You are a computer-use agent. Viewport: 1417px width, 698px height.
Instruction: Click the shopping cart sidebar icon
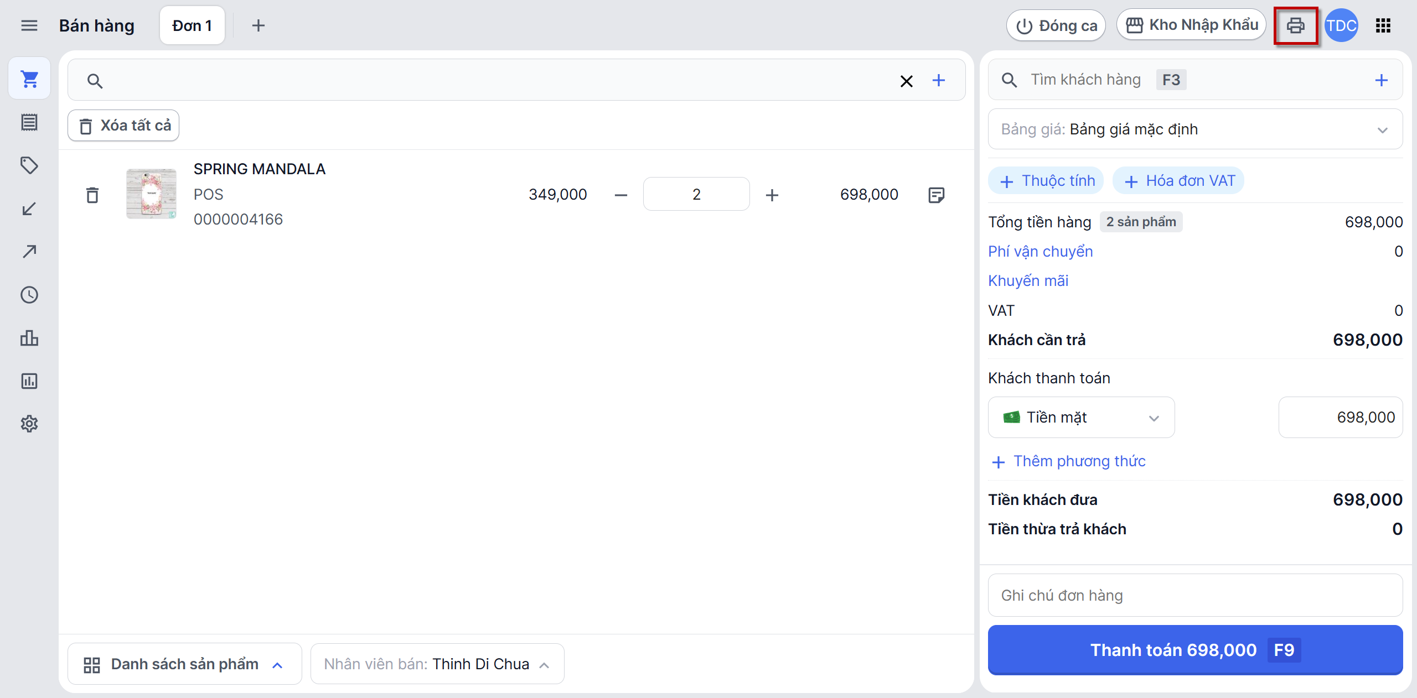[29, 79]
